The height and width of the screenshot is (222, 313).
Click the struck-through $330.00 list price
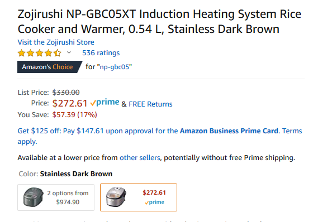coord(66,93)
